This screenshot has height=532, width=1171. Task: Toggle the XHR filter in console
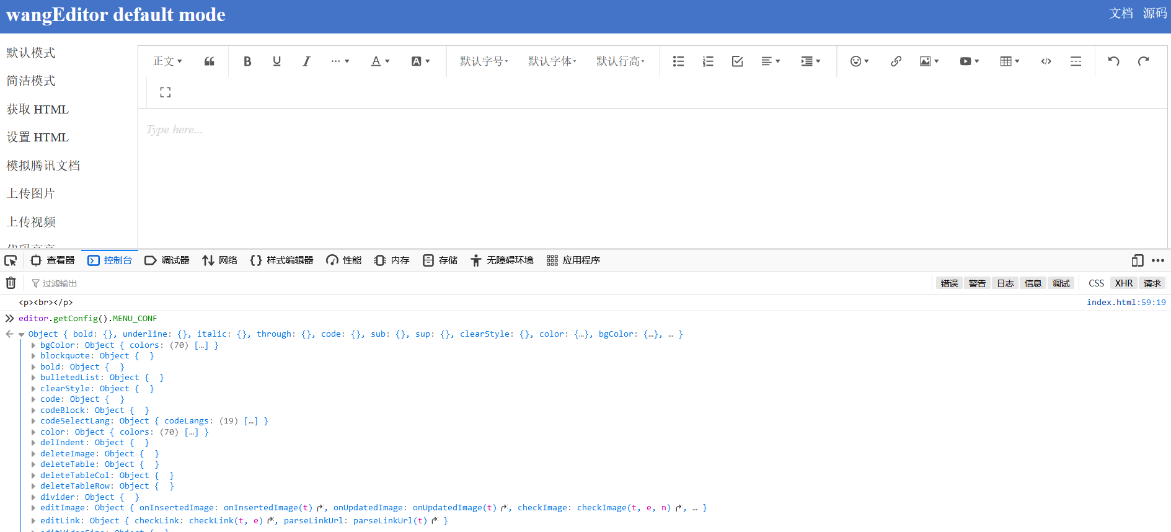[x=1123, y=283]
